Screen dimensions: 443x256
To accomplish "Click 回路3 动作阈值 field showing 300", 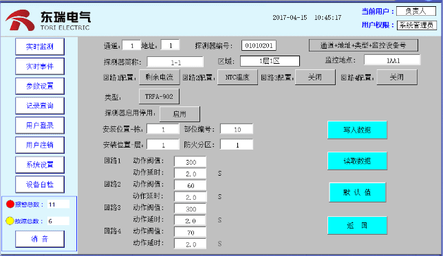I will [x=190, y=209].
